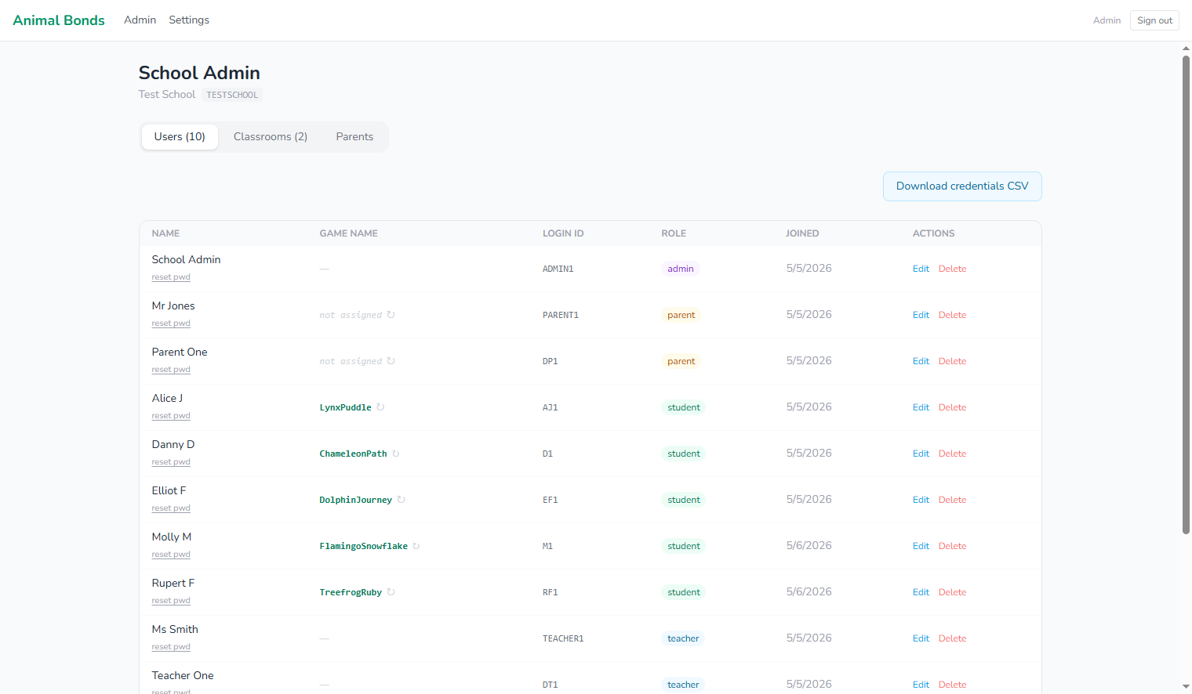1192x694 pixels.
Task: Switch to the Parents tab
Action: tap(354, 137)
